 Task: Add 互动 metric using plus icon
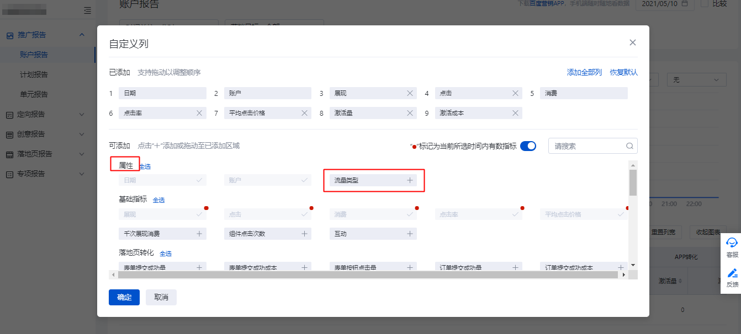click(410, 234)
